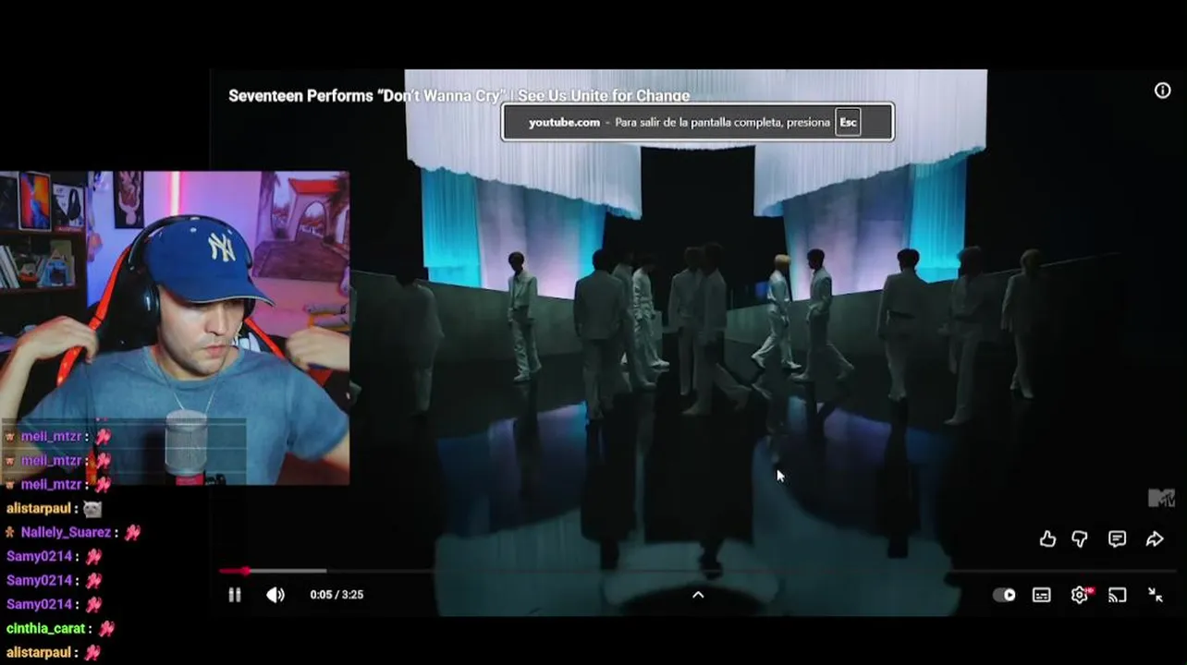Click the Nallely_Suarez chat username
Image resolution: width=1187 pixels, height=665 pixels.
(66, 532)
